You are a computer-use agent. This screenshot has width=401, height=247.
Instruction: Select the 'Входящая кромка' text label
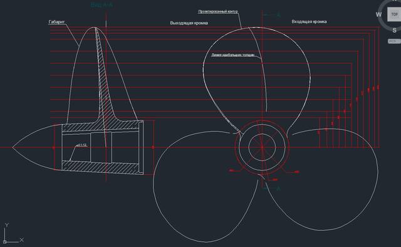click(309, 22)
